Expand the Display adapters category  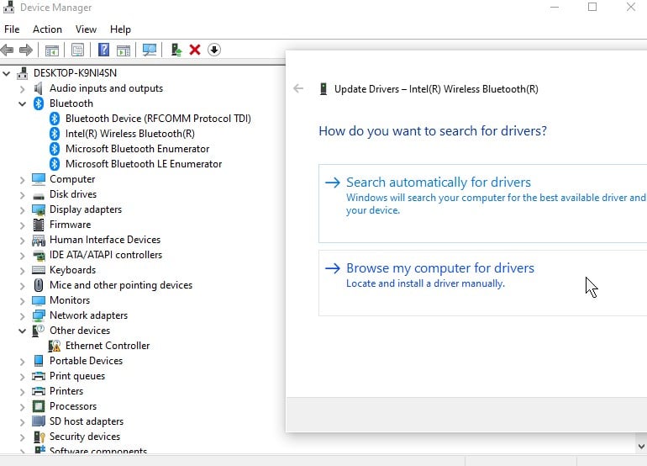click(23, 209)
